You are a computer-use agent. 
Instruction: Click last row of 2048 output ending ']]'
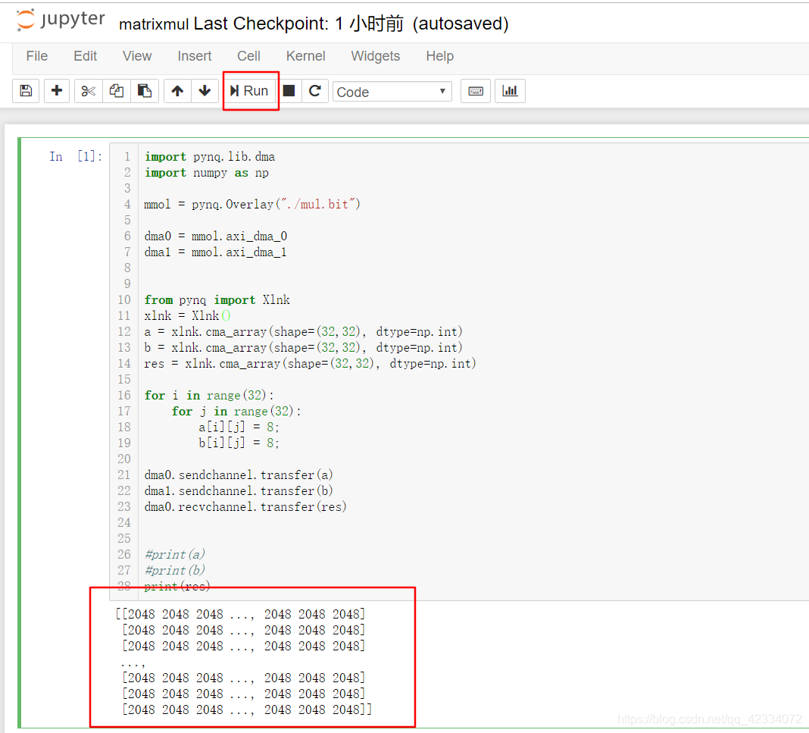pos(247,710)
